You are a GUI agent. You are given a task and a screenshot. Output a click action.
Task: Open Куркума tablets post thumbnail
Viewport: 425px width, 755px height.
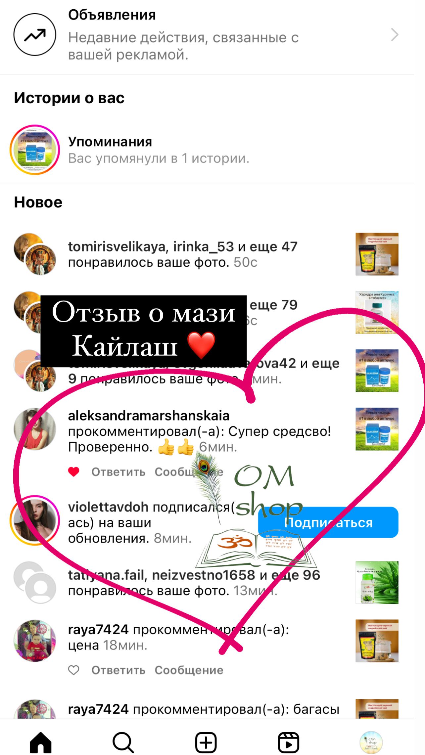pyautogui.click(x=377, y=312)
